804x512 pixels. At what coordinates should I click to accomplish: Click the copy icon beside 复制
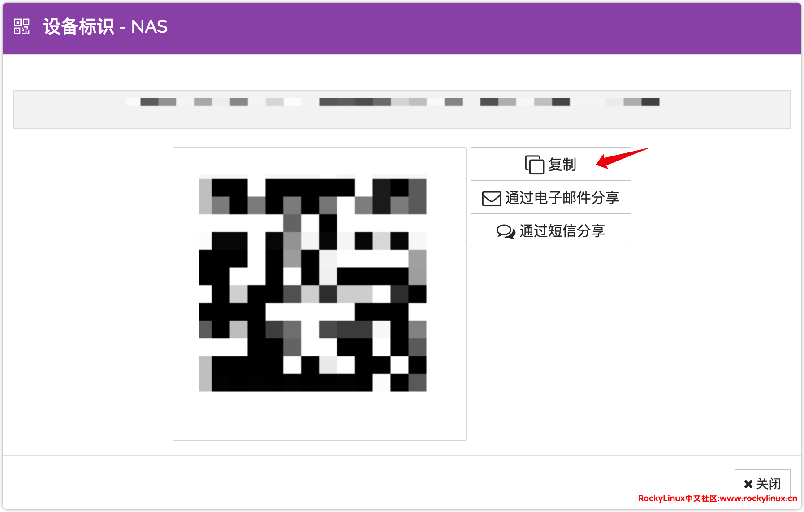(x=534, y=165)
